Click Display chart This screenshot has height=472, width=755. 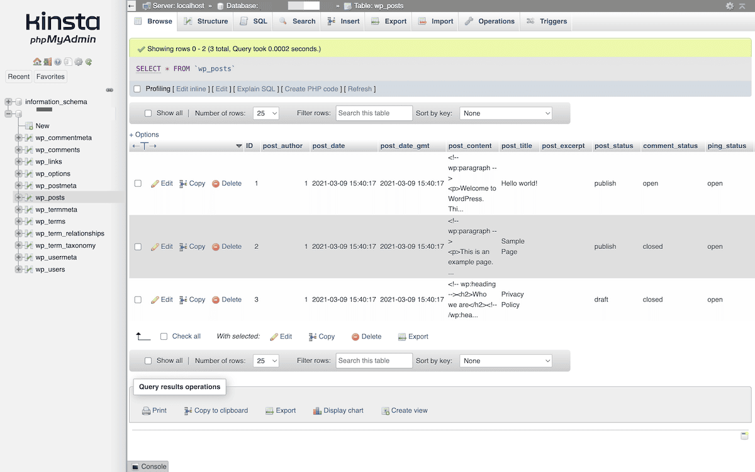338,410
